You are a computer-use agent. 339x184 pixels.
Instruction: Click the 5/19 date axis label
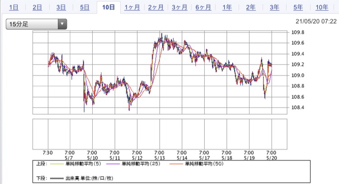(249, 158)
